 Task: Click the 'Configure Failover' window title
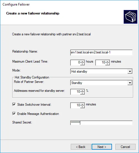tap(16, 4)
